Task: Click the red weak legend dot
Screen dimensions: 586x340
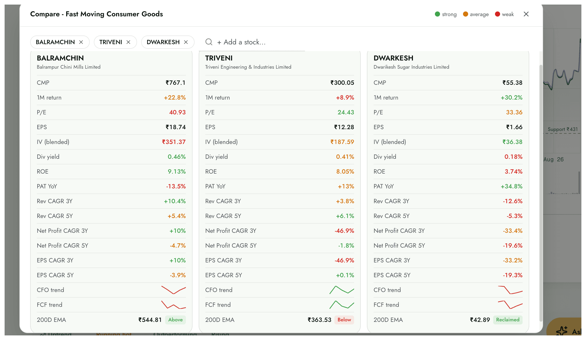Action: tap(498, 14)
